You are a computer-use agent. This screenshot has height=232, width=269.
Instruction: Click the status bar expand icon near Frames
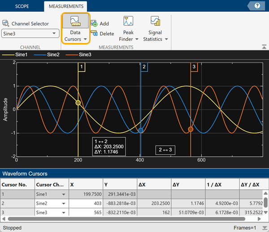(265, 228)
